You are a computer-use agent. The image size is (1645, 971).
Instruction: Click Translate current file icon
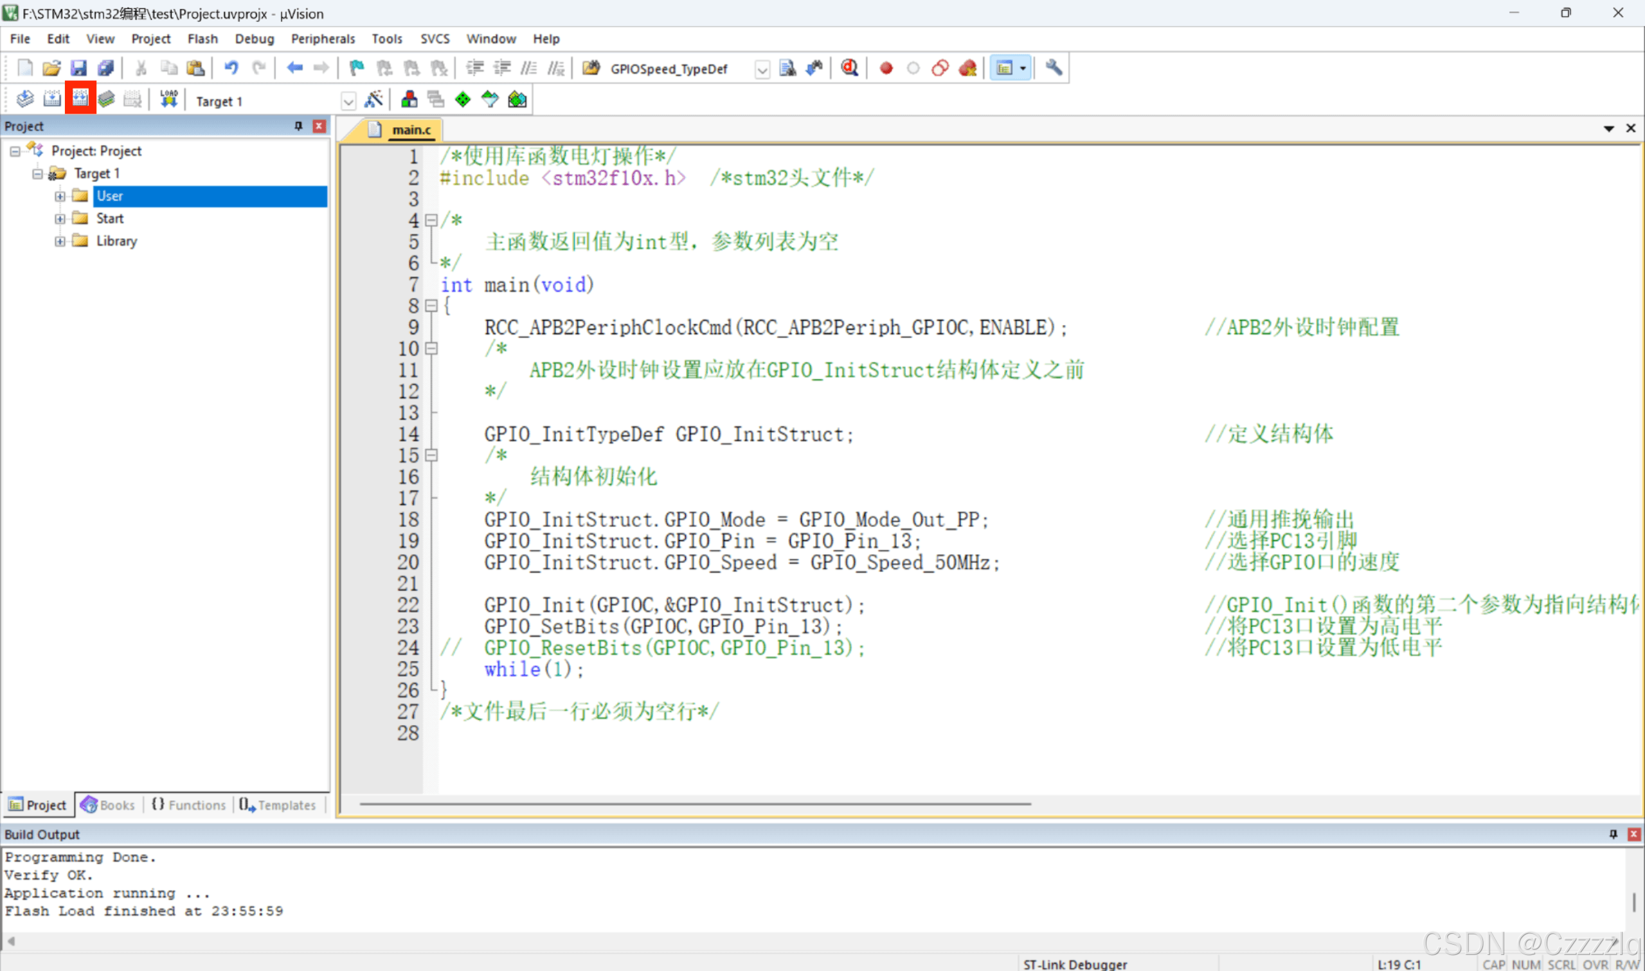[x=25, y=100]
